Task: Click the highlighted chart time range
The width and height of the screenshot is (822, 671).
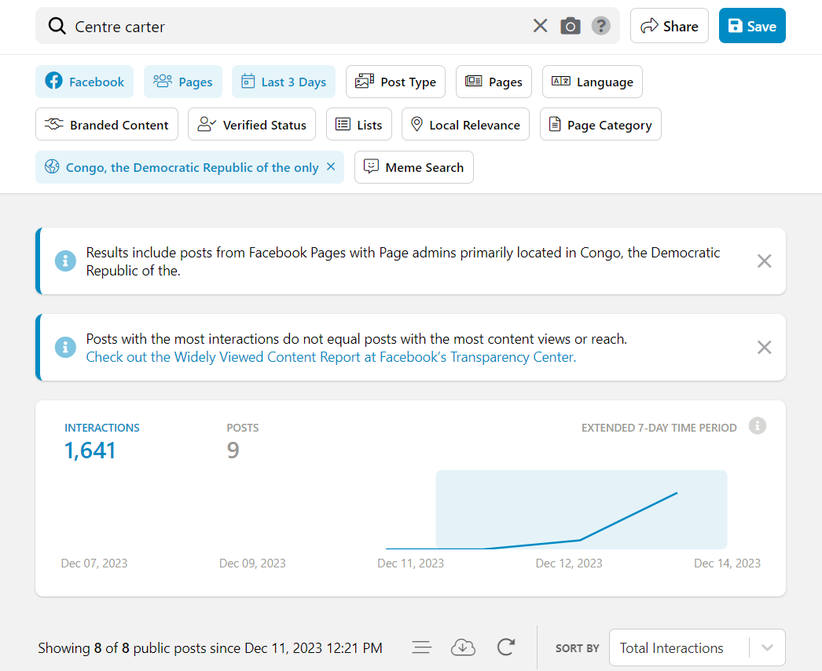Action: (582, 509)
